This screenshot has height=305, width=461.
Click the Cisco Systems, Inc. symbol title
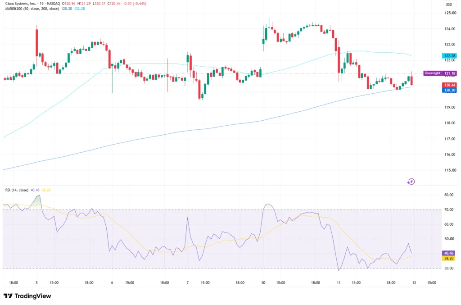[20, 4]
